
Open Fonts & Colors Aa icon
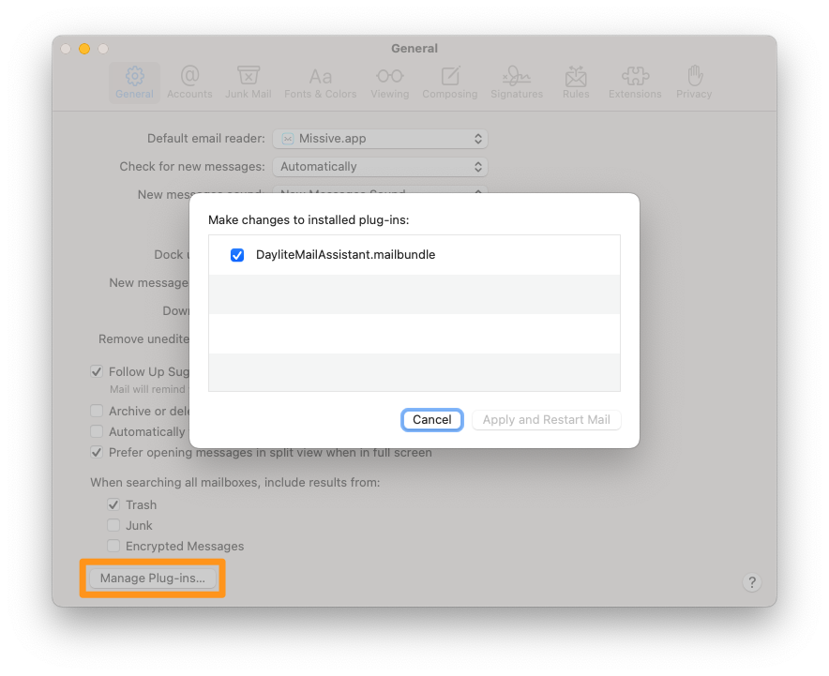[x=321, y=77]
